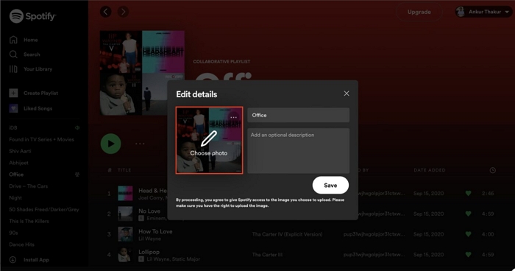Open Found in TV Series + Movies playlist

pyautogui.click(x=41, y=139)
